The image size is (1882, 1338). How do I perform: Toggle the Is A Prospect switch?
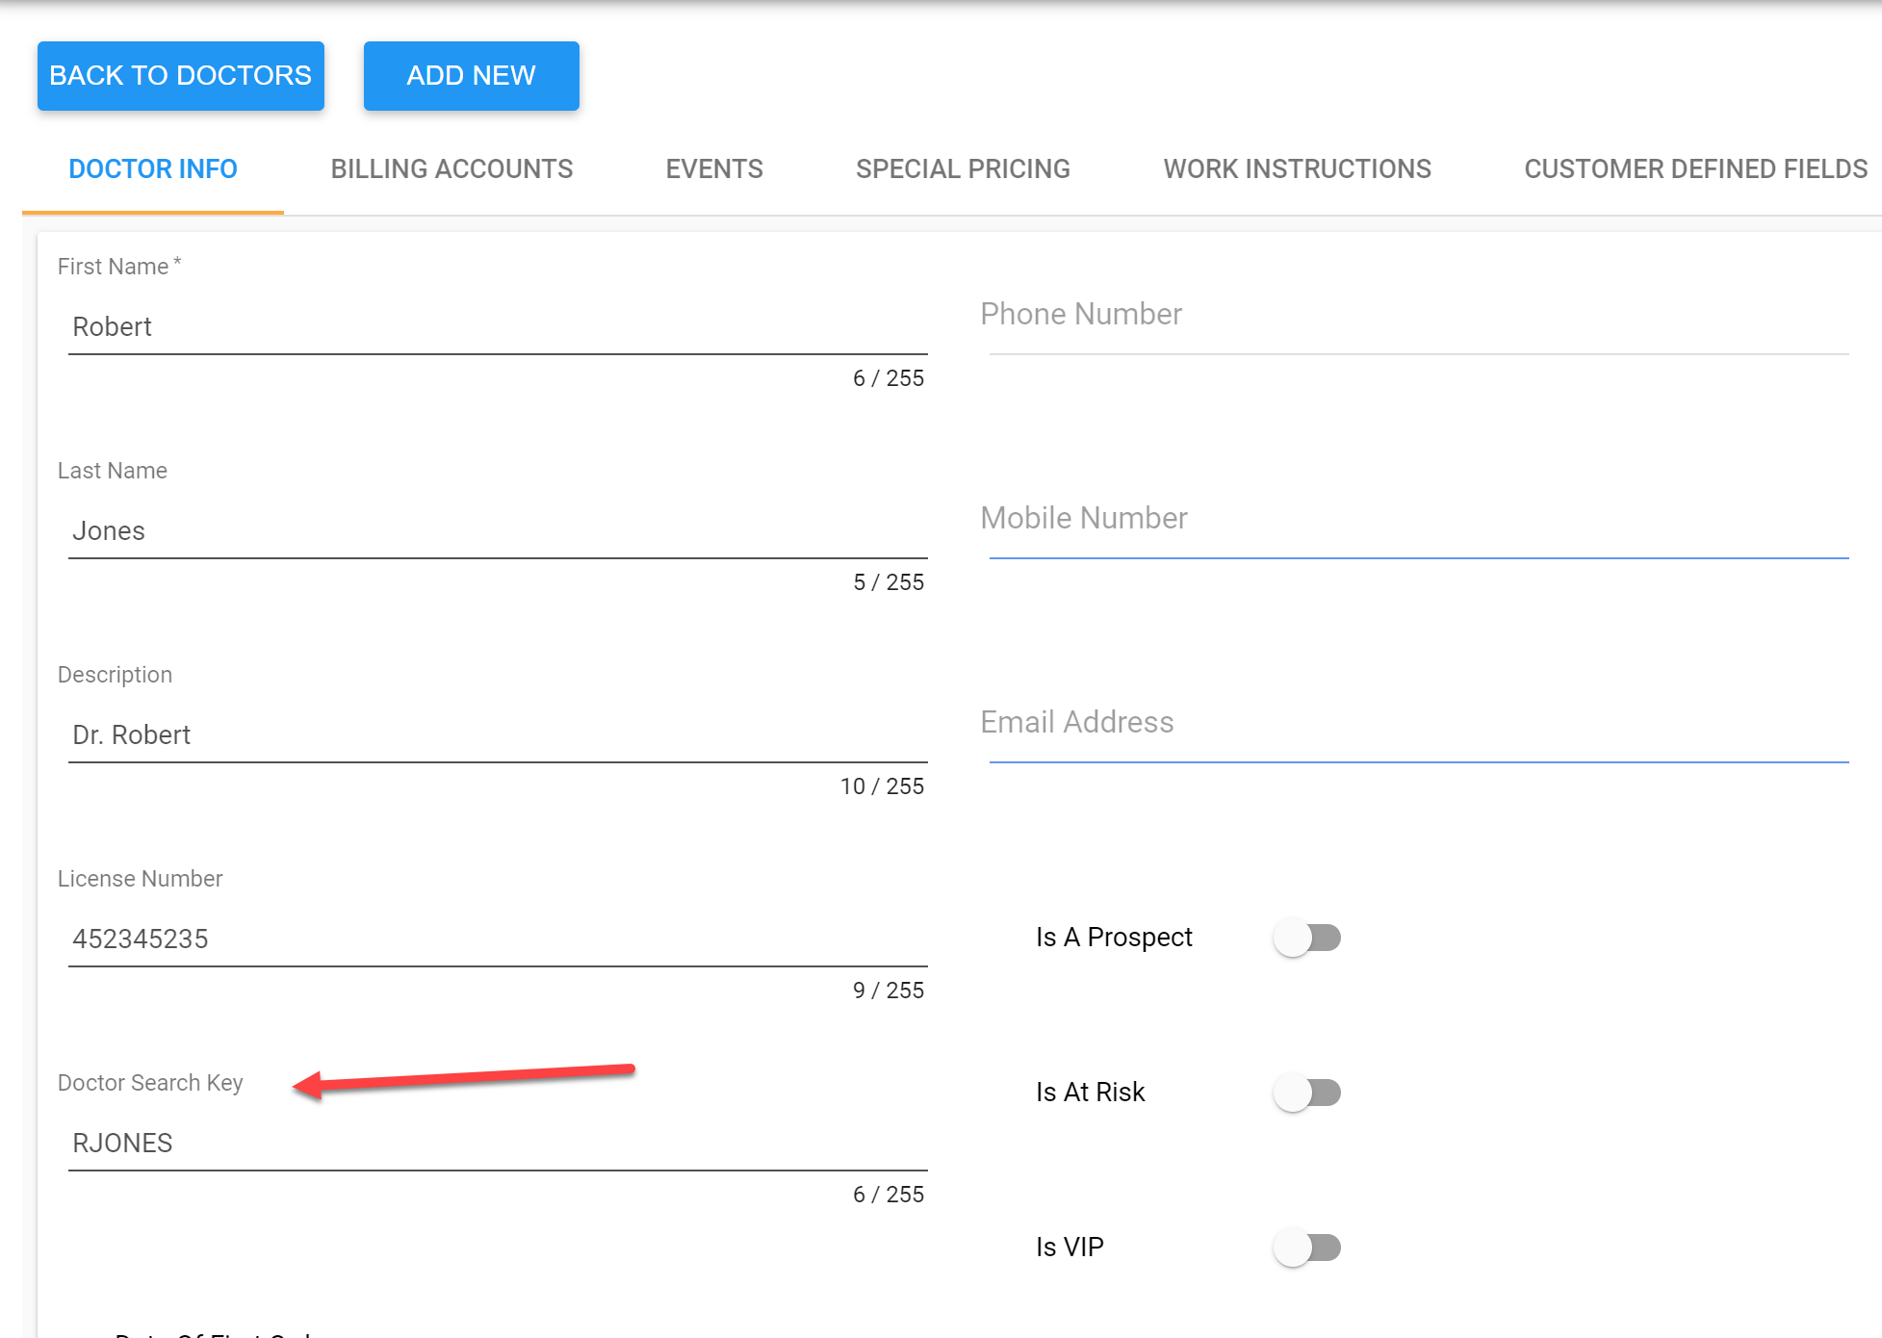[x=1306, y=938]
